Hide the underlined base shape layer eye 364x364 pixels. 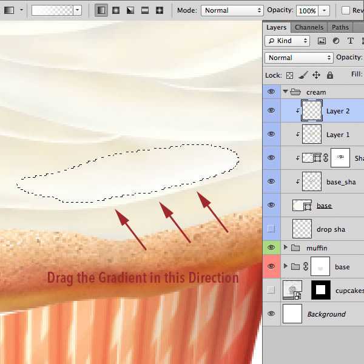pos(271,205)
